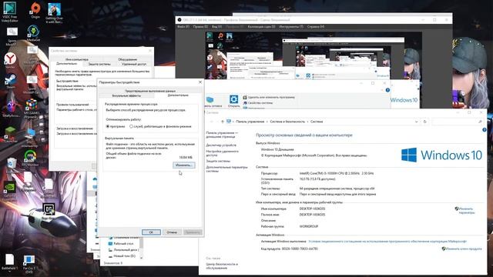The height and width of the screenshot is (277, 493).
Task: Click 'Отмена' in performance options dialog
Action: 172,232
